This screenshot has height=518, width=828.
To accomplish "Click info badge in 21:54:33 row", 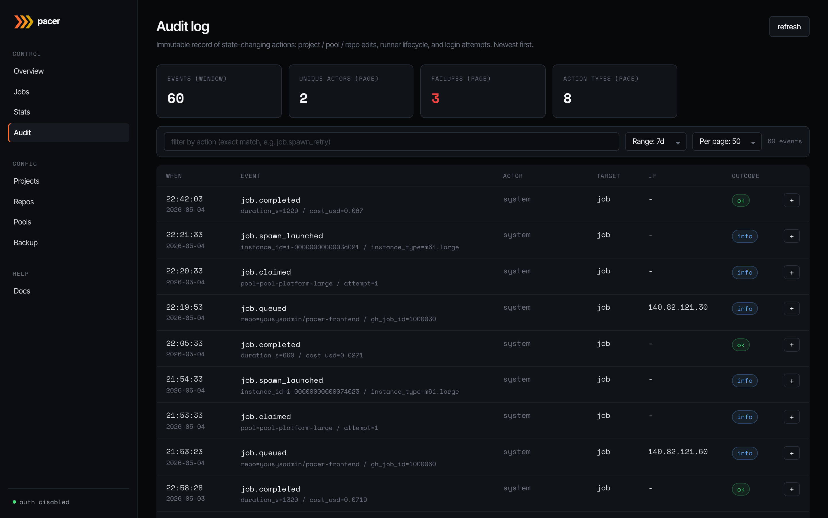I will 745,381.
